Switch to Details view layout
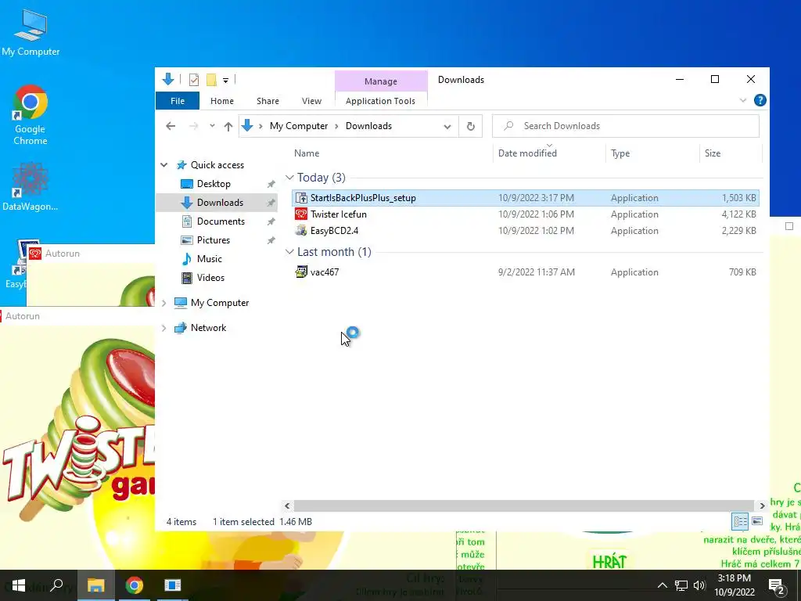Screen dimensions: 801x601 click(740, 522)
